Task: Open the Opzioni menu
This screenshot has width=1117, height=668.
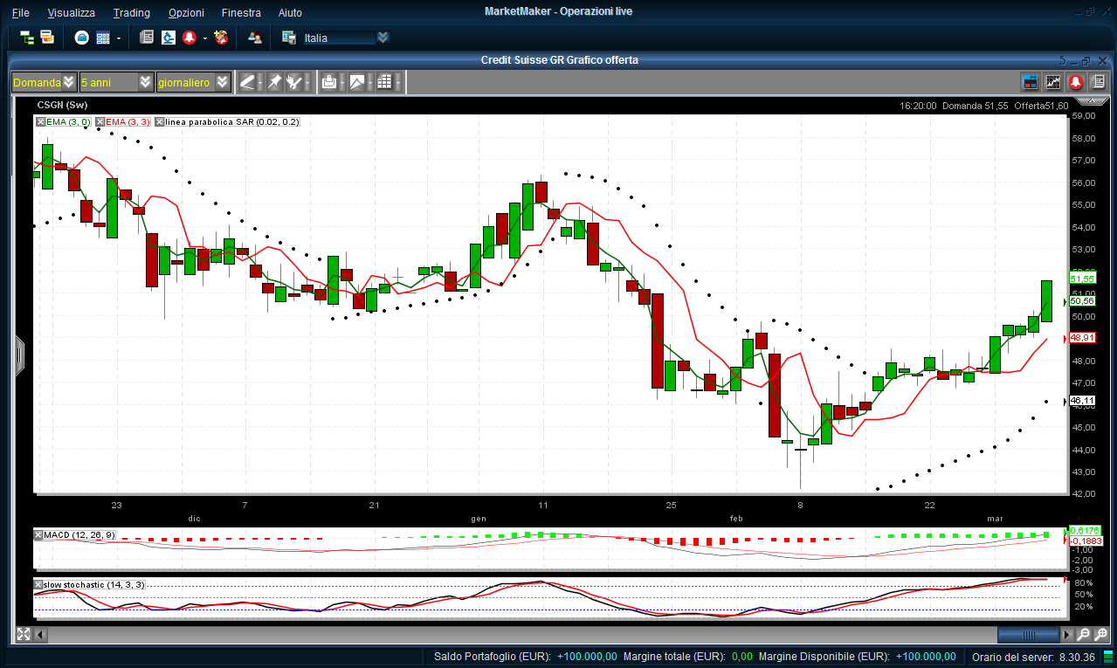Action: pos(186,12)
